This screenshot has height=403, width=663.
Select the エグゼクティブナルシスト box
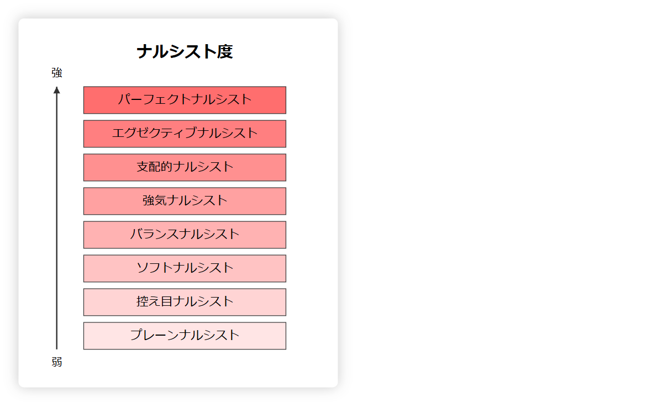pos(185,134)
